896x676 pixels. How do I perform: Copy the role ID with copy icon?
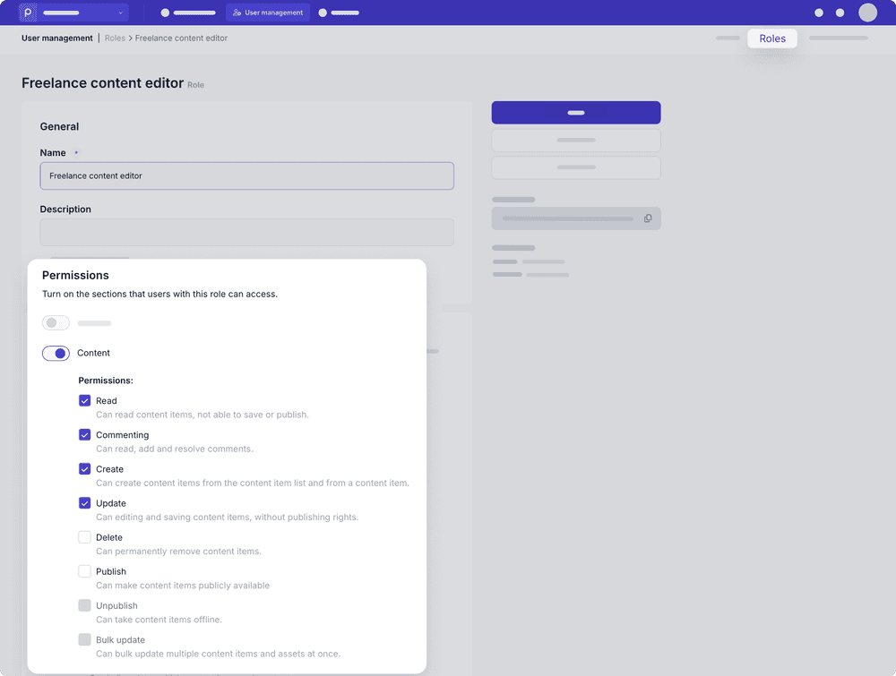(x=648, y=218)
